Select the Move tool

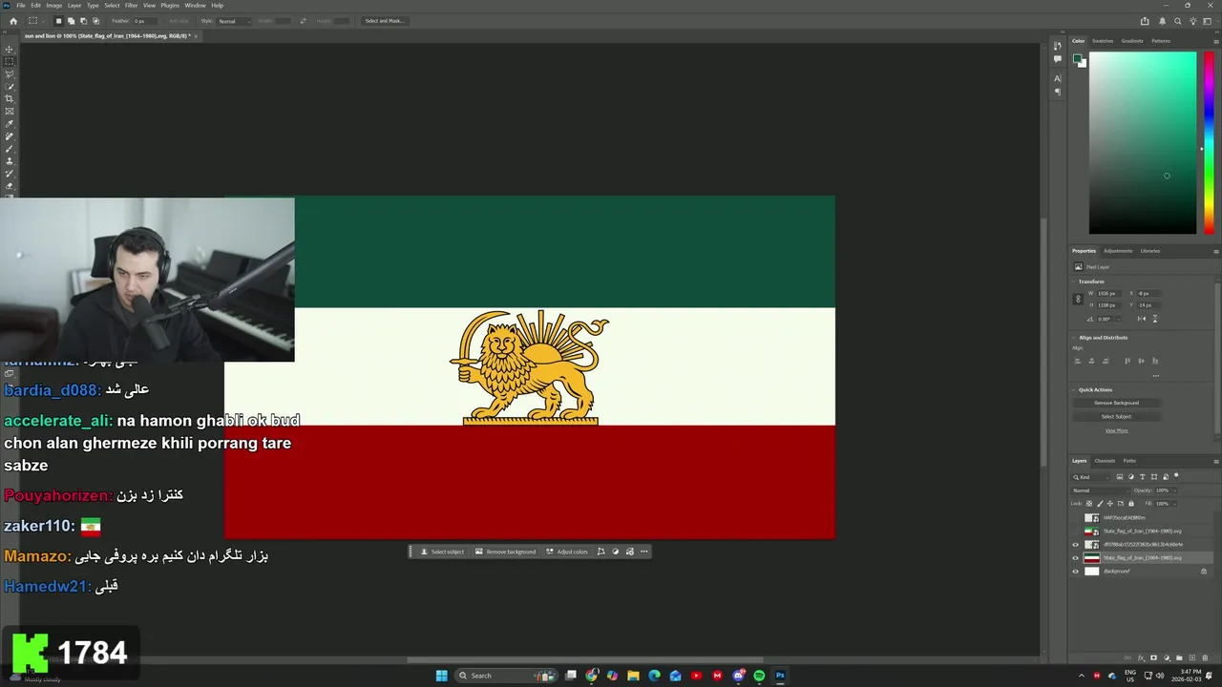pyautogui.click(x=10, y=50)
